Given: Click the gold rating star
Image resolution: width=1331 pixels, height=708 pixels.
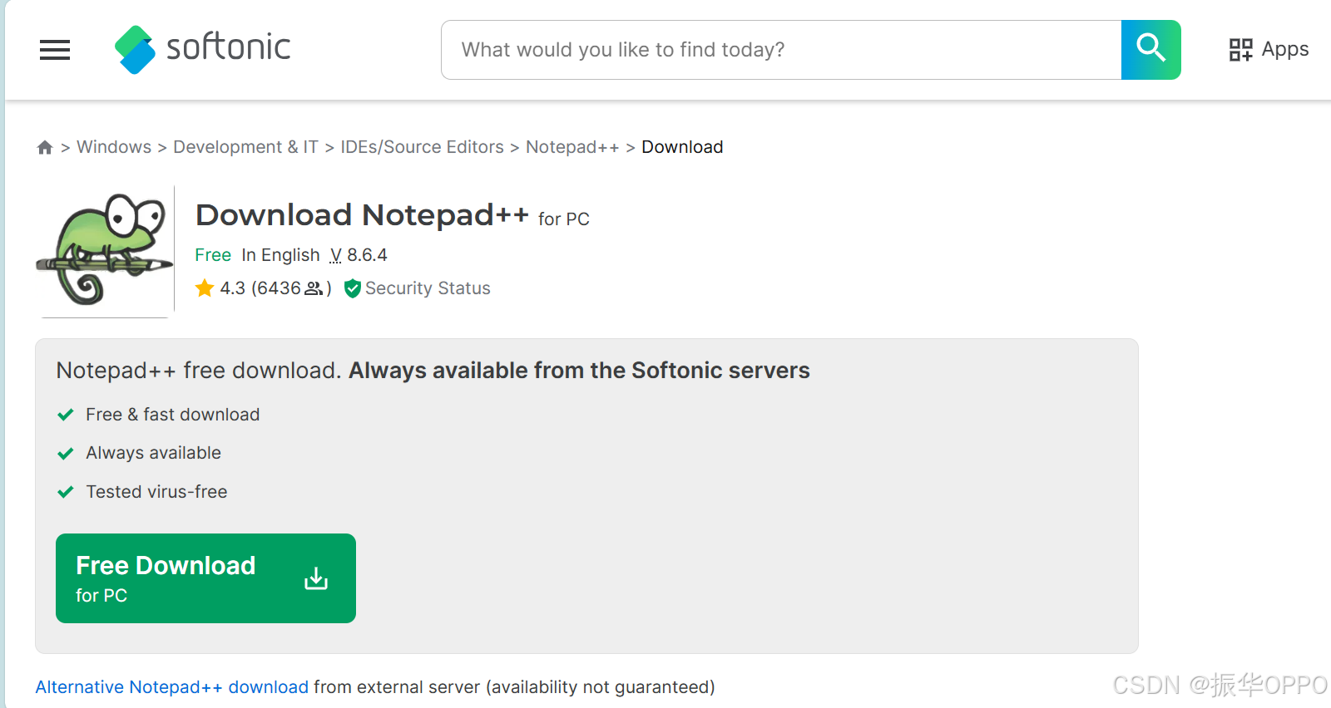Looking at the screenshot, I should [x=205, y=288].
